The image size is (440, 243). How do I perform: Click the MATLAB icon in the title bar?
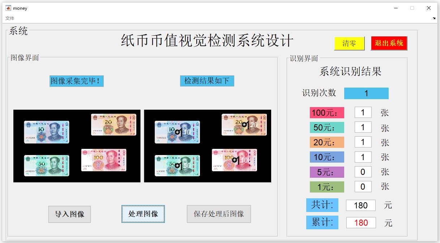pos(8,8)
